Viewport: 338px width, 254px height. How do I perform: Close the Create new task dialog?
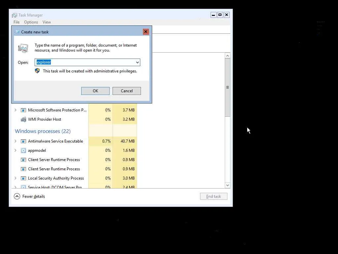pos(146,32)
